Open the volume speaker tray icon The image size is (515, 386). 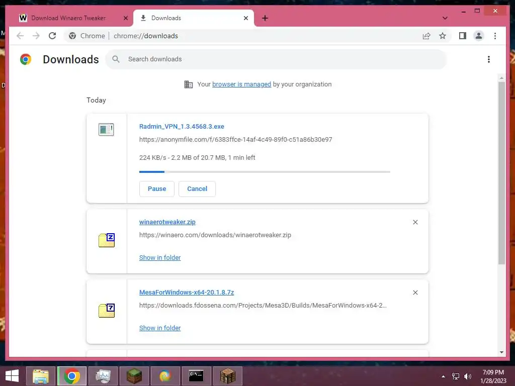pos(468,376)
